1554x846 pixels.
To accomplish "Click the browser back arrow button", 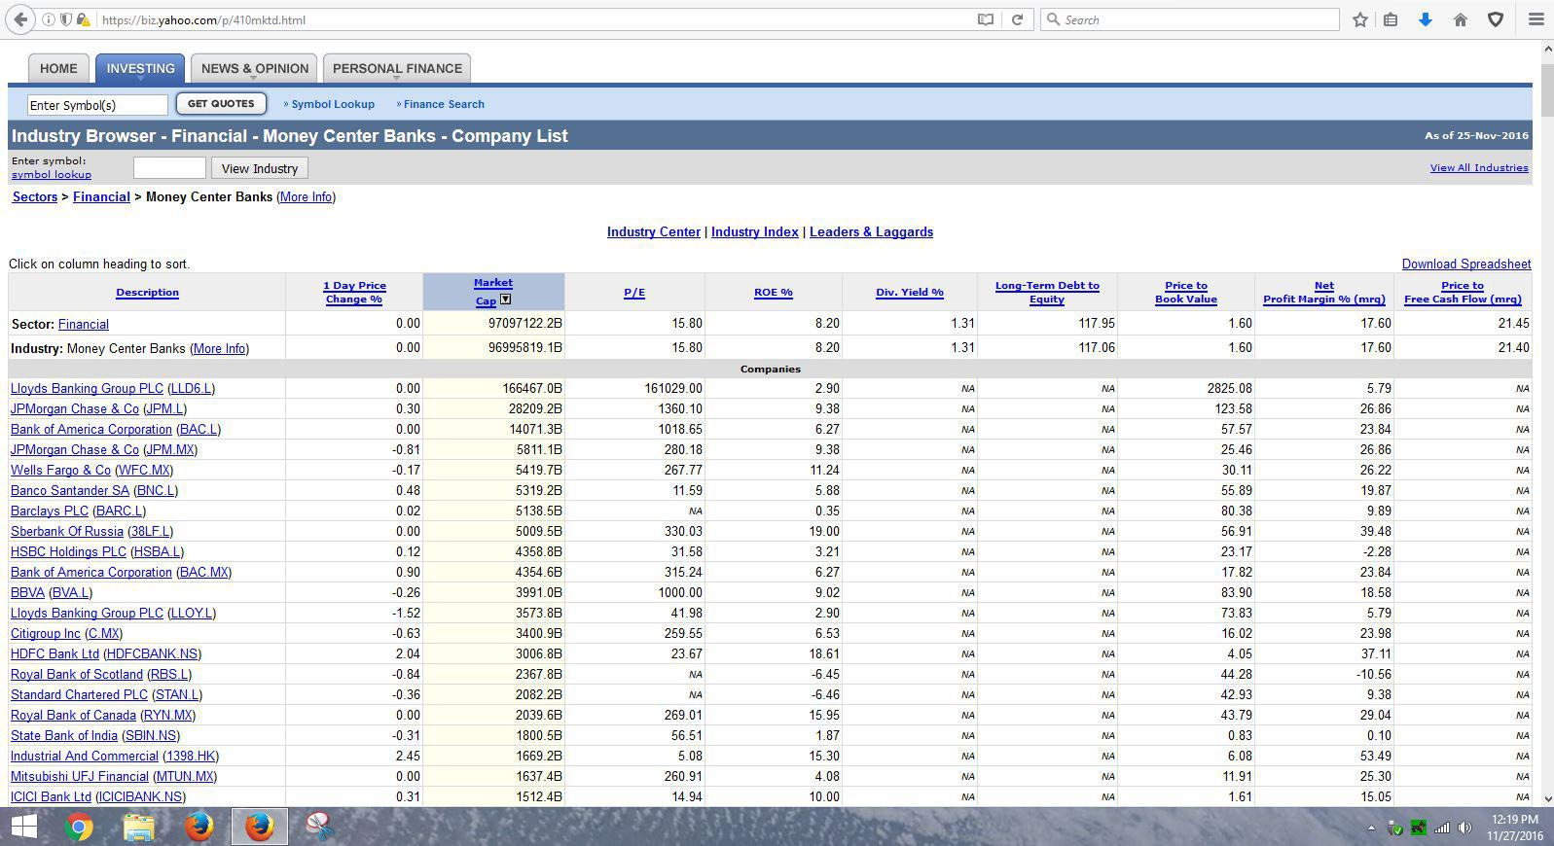I will click(20, 19).
